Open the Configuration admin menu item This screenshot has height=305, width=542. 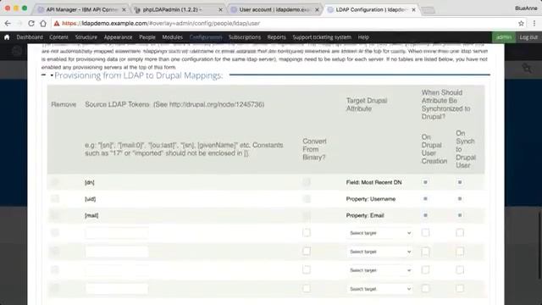pyautogui.click(x=206, y=37)
